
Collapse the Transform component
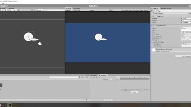click(x=152, y=16)
